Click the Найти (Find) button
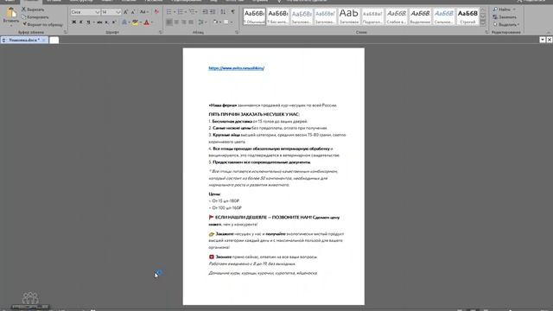553x311 pixels. 502,10
